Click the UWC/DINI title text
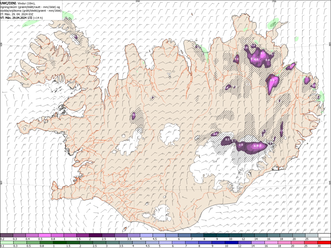Screen dimensions: 331x248 click(8, 3)
